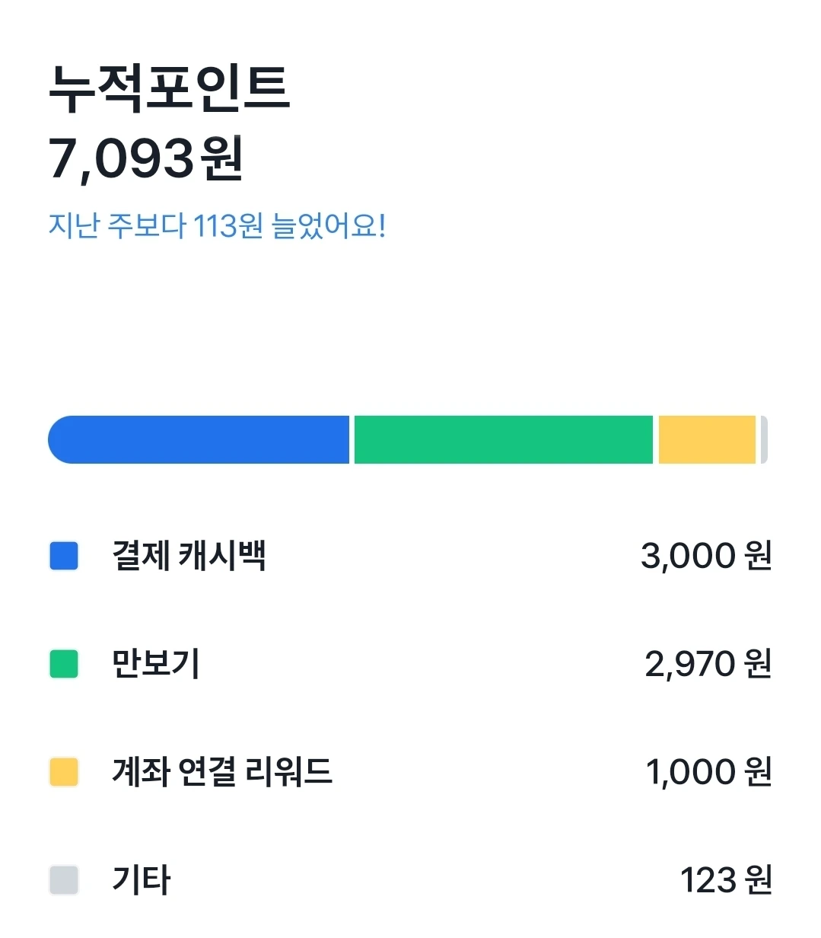Open the 만보기 label
821x938 pixels.
click(156, 664)
